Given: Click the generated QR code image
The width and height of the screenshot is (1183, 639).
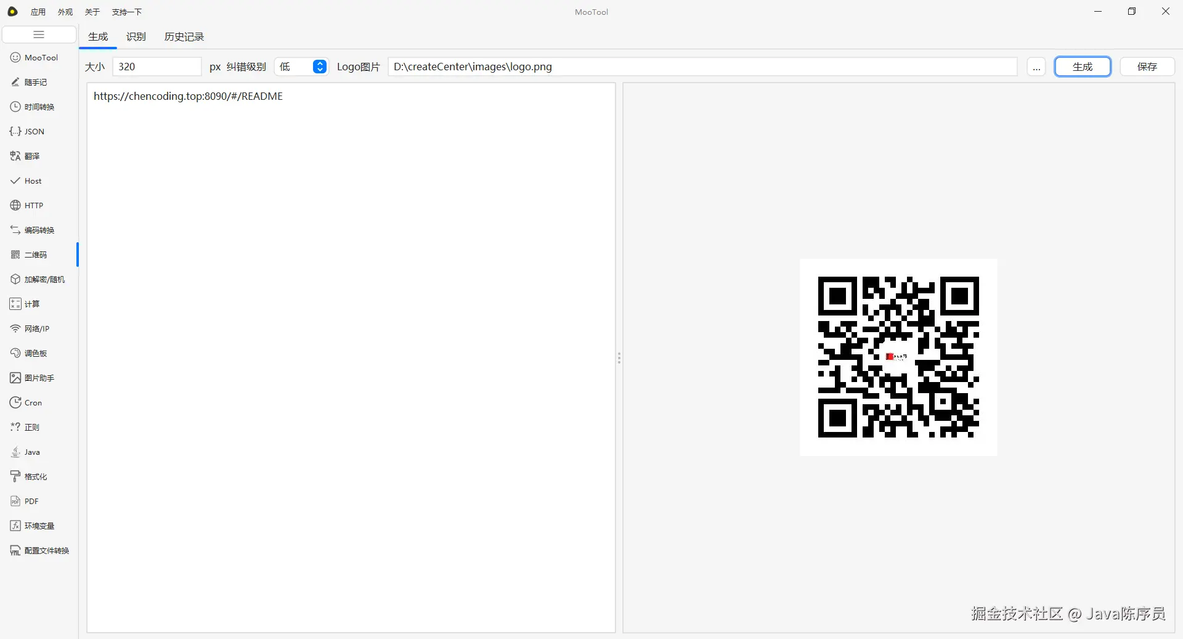Looking at the screenshot, I should 898,357.
